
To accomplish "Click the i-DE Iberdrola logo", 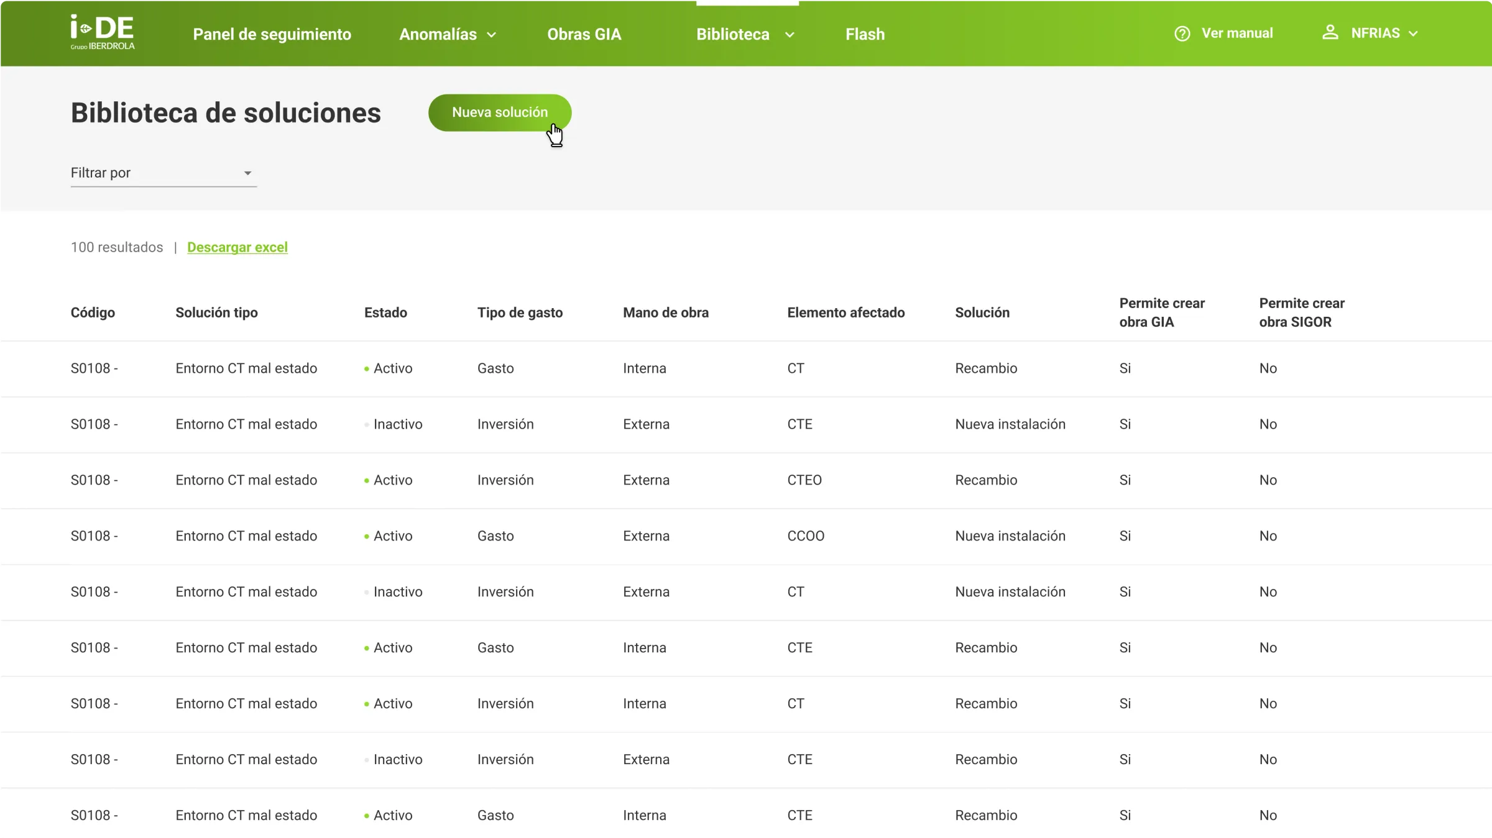I will coord(103,32).
